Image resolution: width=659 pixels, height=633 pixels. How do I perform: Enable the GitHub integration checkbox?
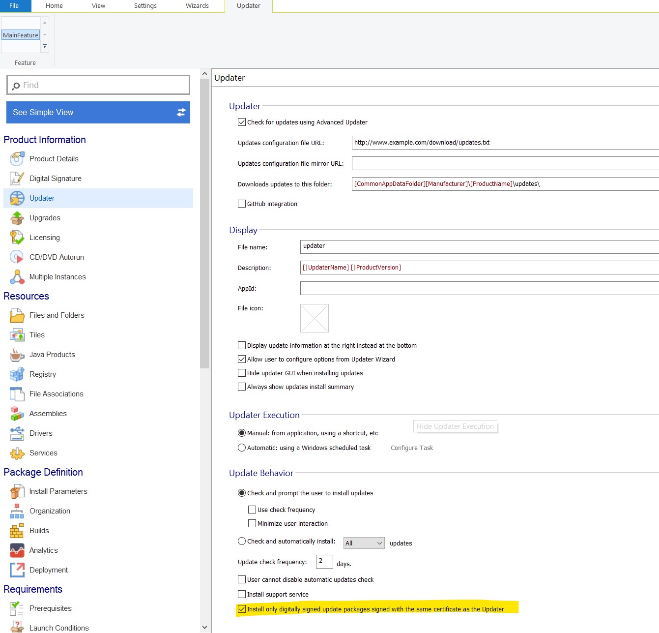(242, 204)
